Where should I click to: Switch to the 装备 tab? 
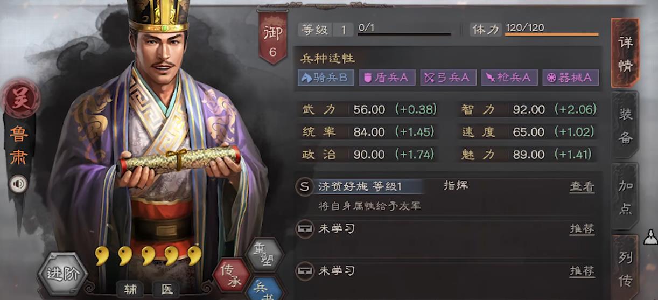(625, 125)
